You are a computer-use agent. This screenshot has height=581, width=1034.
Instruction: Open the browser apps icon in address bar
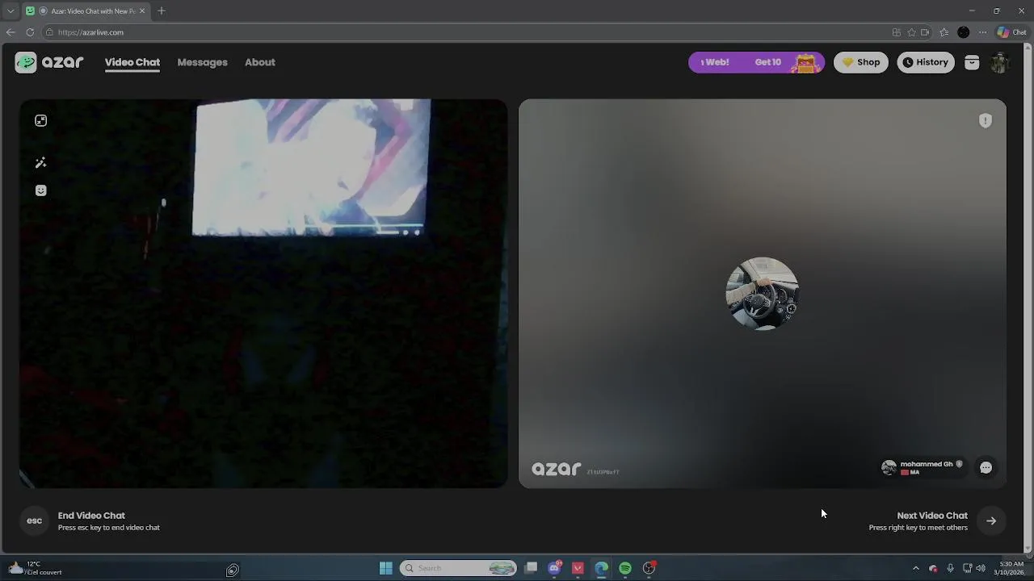[x=897, y=32]
